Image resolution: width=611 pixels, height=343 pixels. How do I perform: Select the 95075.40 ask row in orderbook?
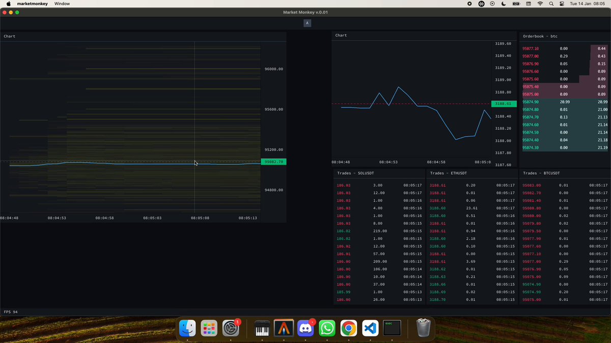point(565,87)
